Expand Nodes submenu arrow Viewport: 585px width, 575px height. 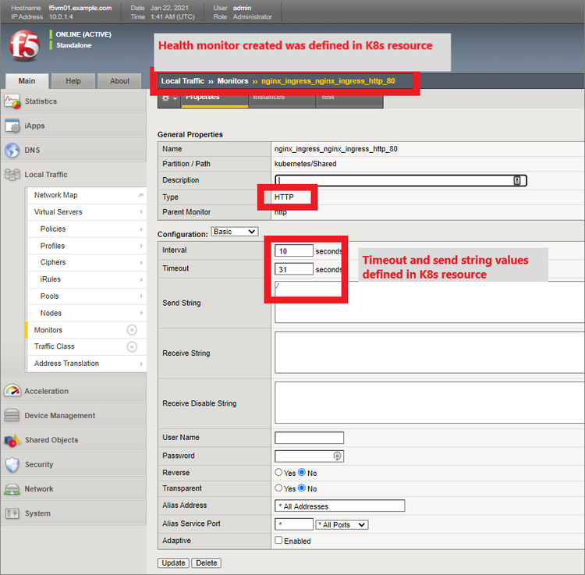[x=141, y=313]
